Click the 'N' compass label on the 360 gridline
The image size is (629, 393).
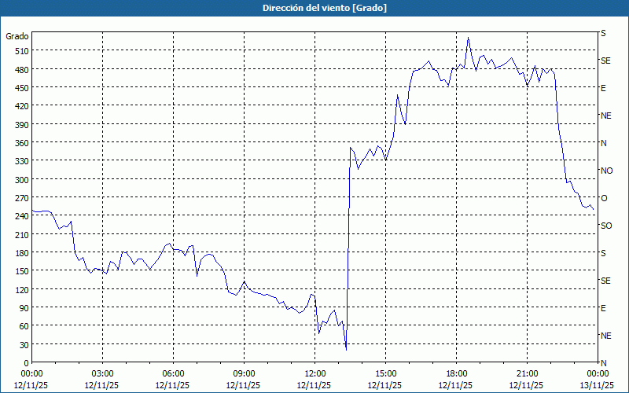click(x=604, y=143)
